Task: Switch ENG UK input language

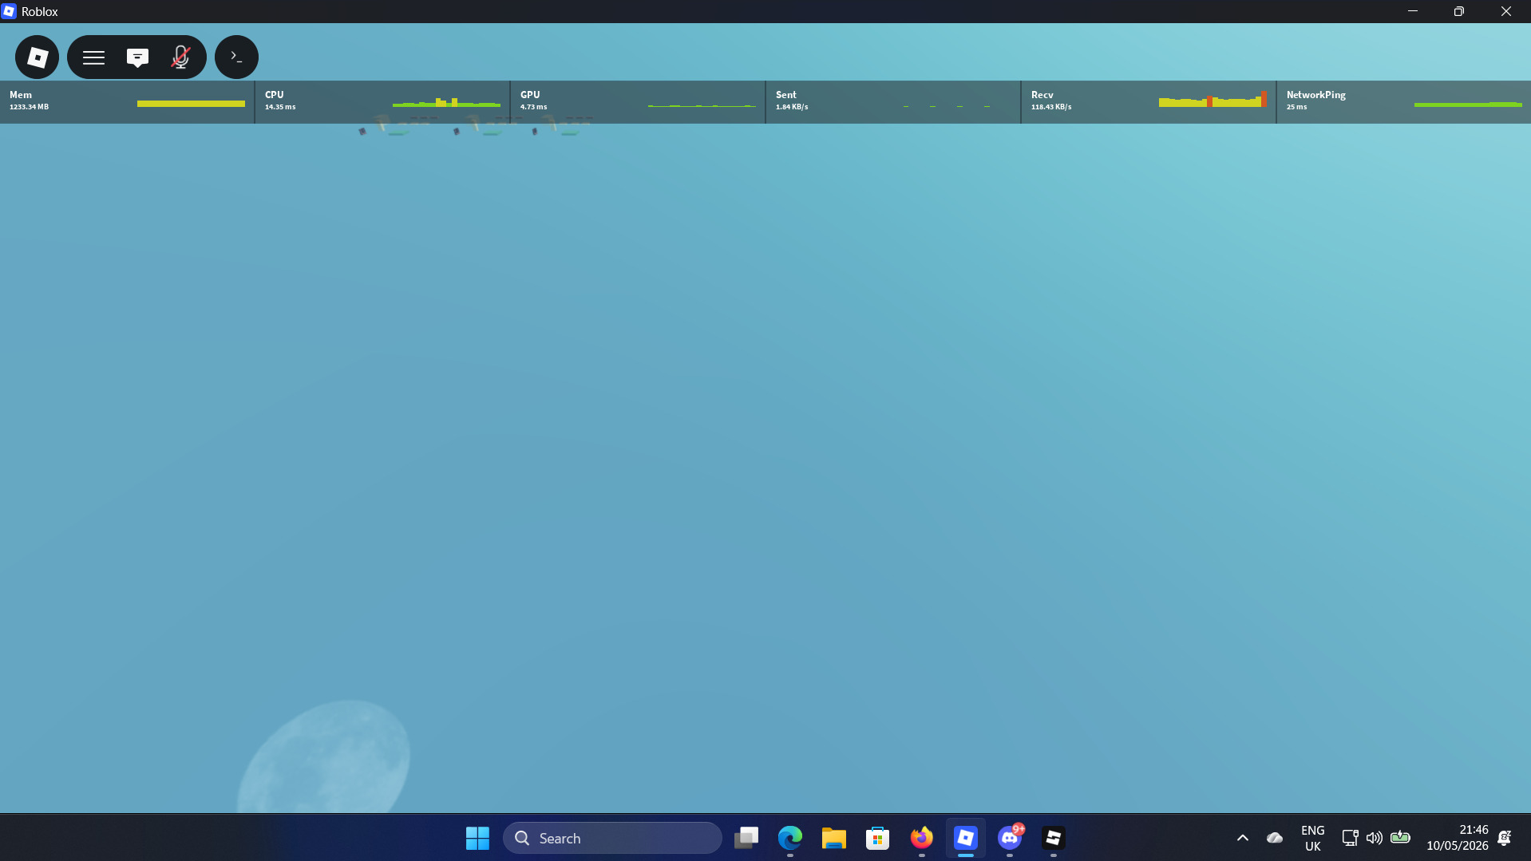Action: (1313, 838)
